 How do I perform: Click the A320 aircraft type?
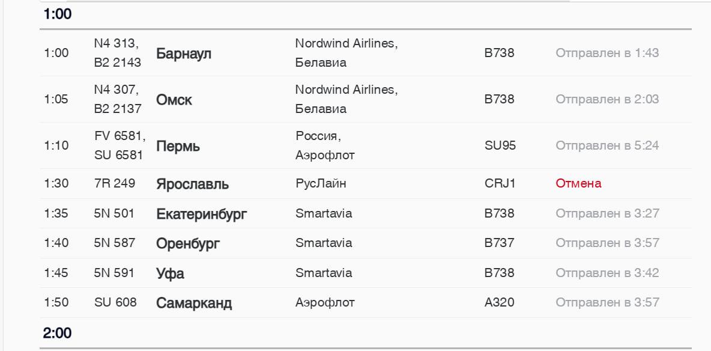point(500,302)
